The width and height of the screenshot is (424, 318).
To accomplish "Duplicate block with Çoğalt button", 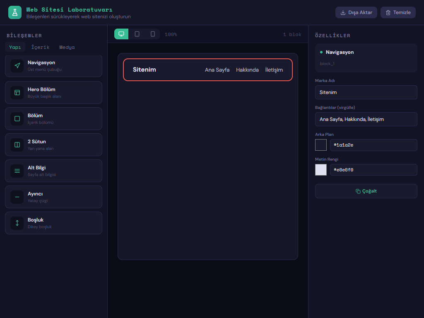I will click(366, 191).
